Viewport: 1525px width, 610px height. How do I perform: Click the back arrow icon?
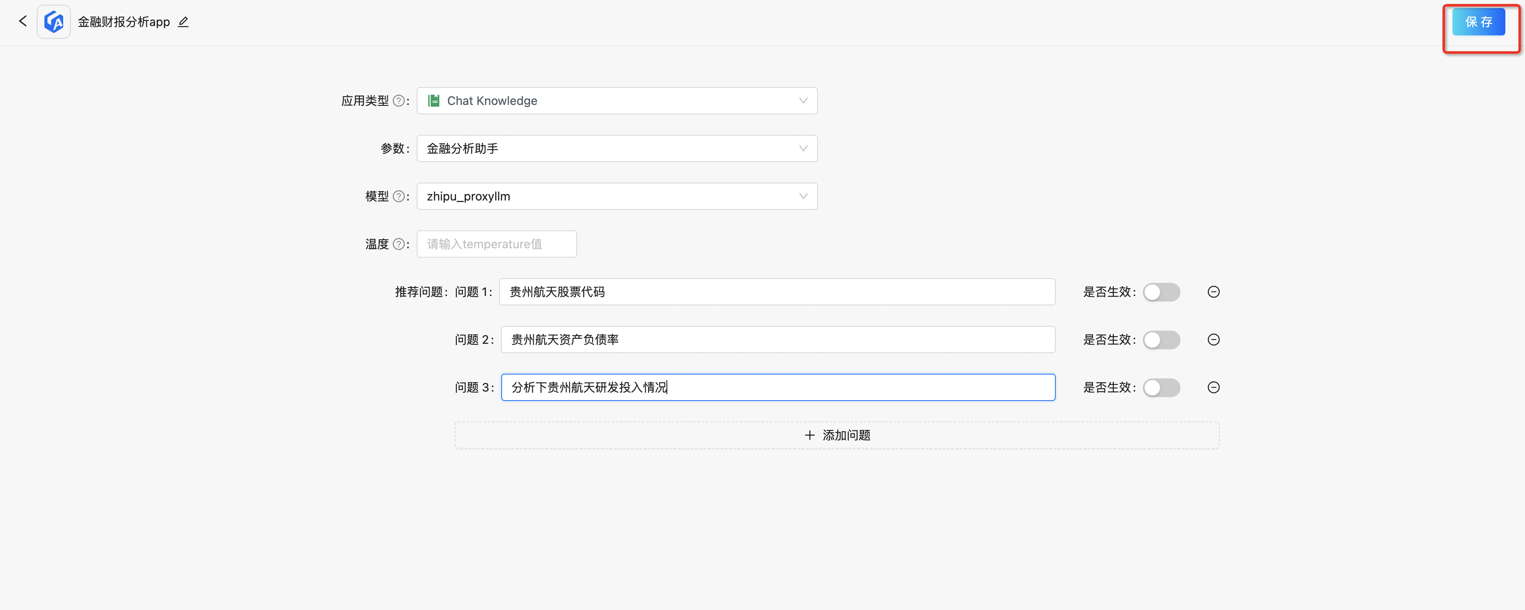(x=23, y=21)
